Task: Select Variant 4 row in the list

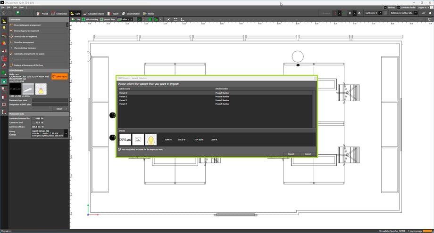Action: [215, 104]
